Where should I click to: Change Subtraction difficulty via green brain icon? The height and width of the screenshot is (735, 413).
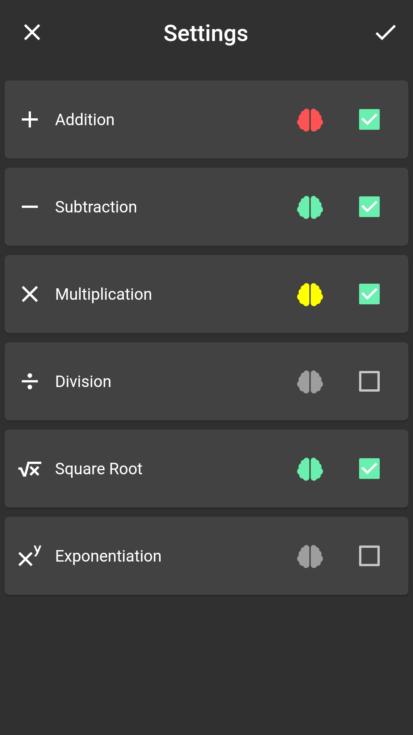point(310,207)
